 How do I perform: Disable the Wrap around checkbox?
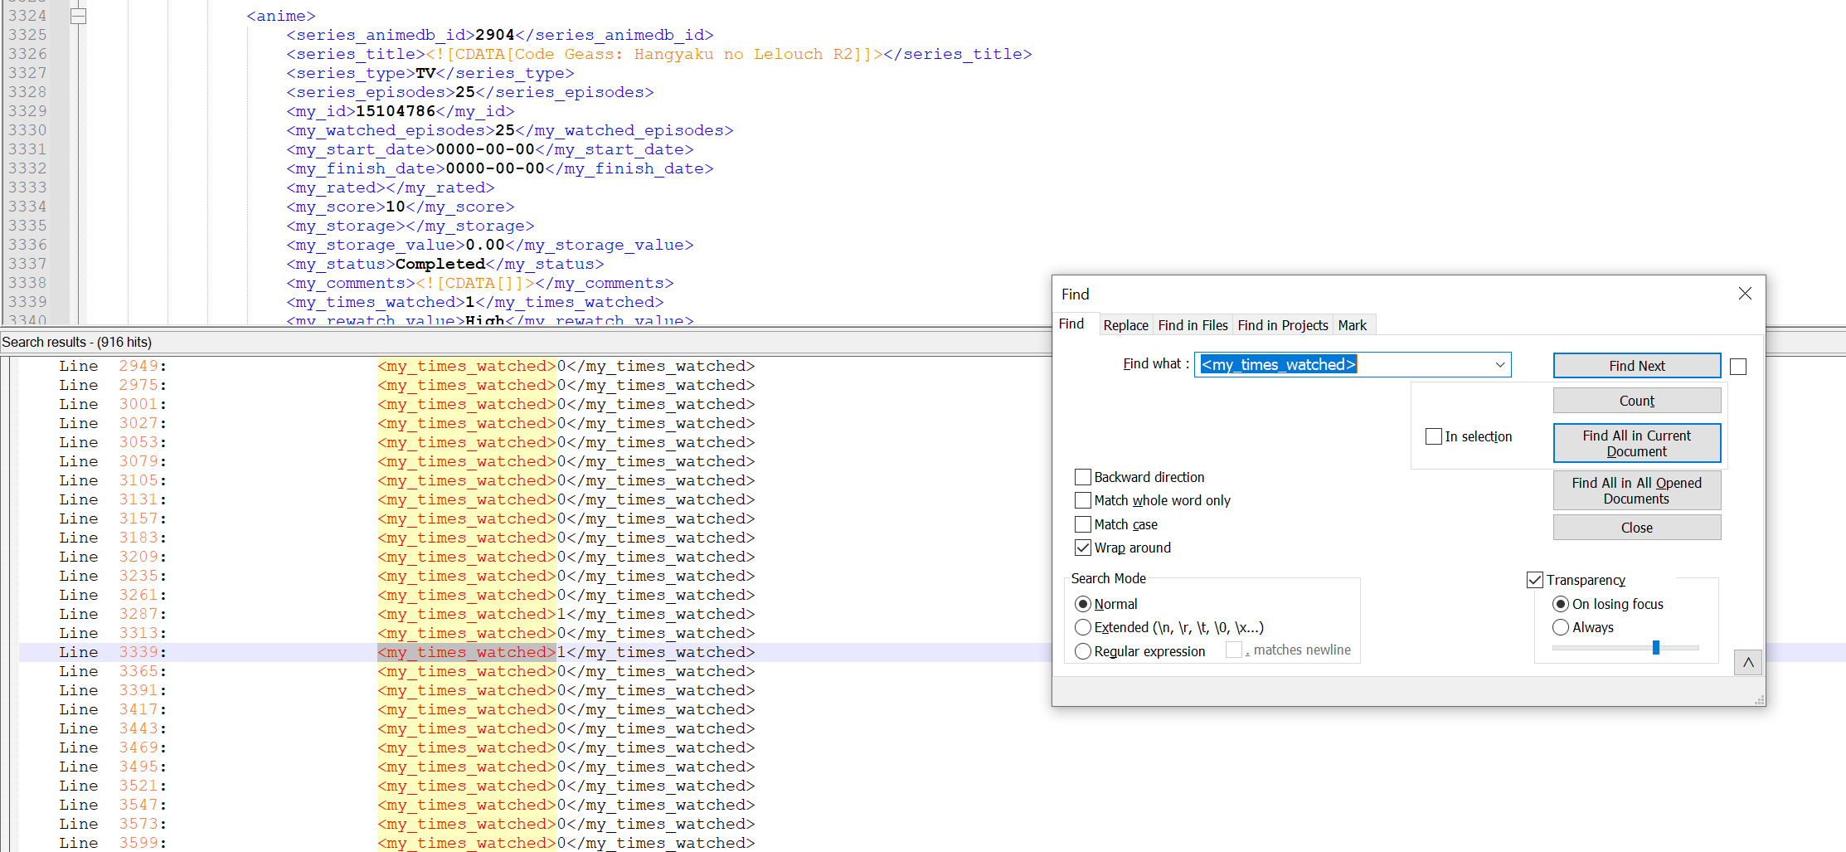(x=1083, y=548)
